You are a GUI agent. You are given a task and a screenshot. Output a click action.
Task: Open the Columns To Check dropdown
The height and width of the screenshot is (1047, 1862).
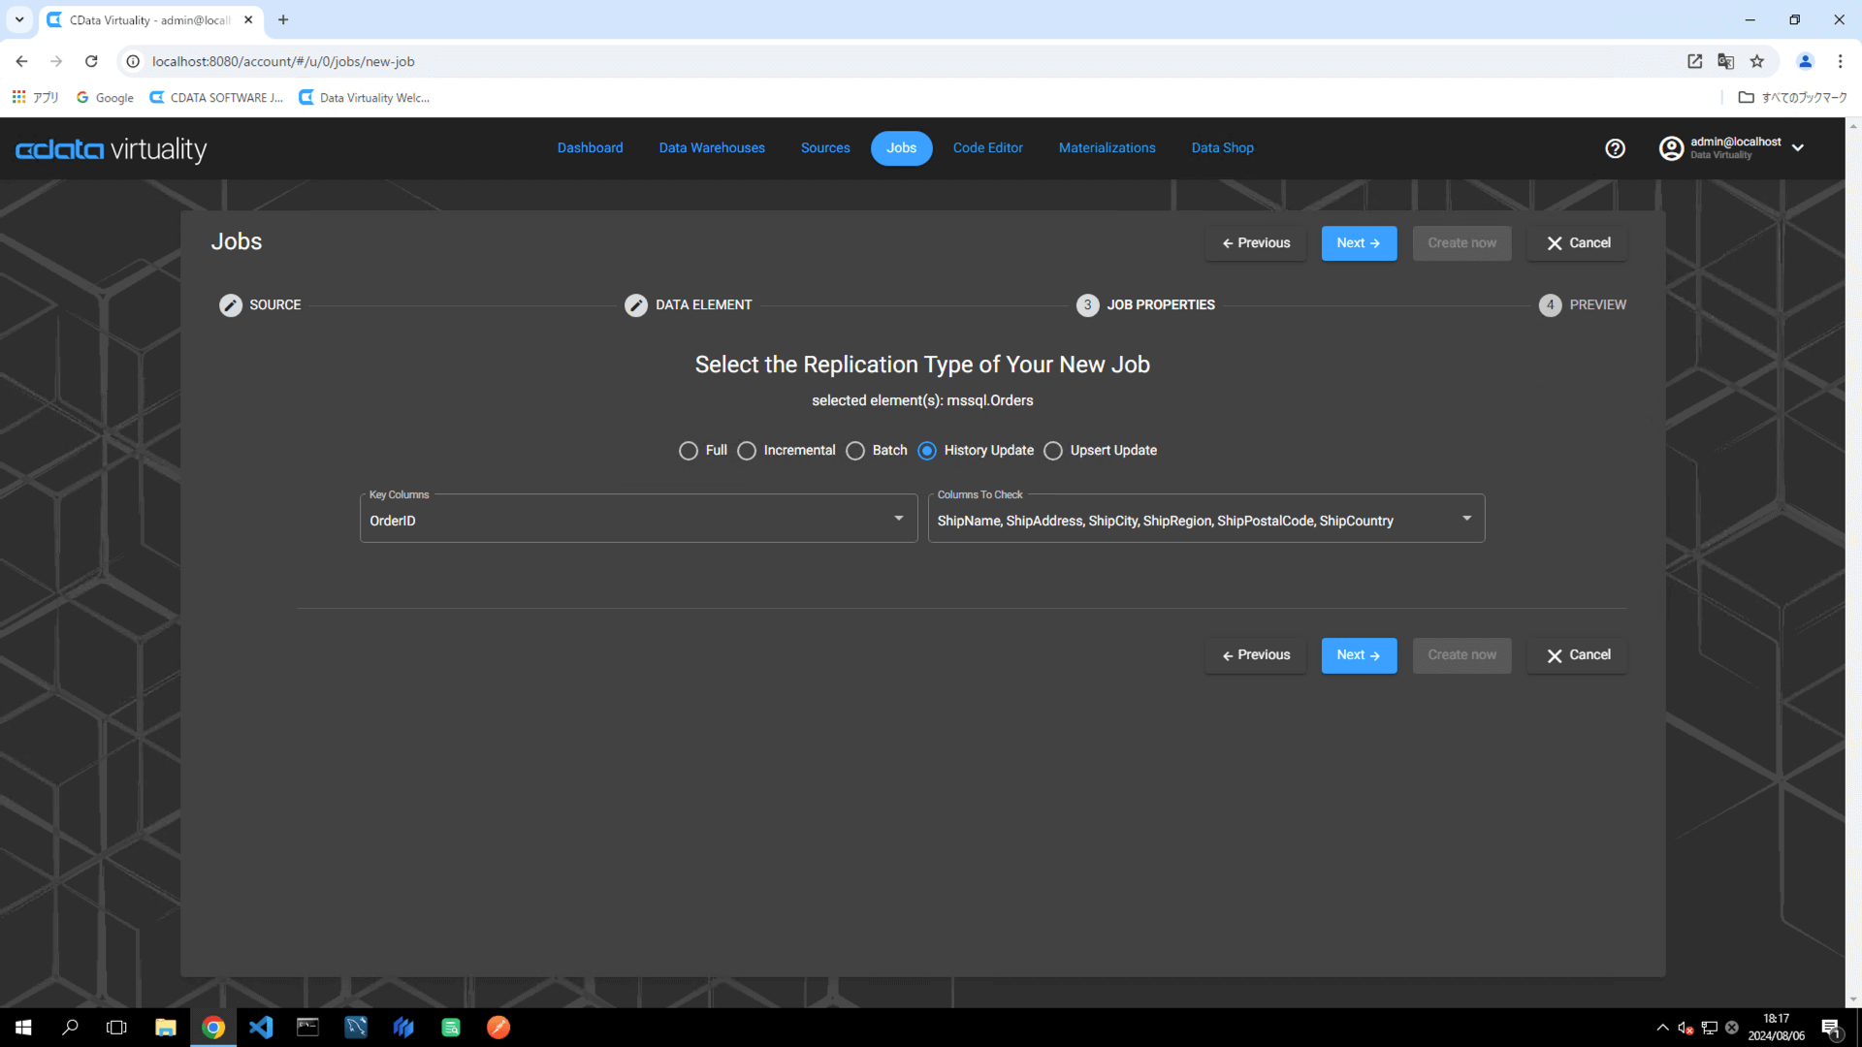click(1466, 519)
